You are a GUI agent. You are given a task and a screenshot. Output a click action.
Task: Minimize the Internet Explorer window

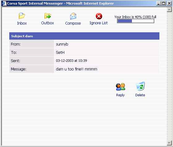pos(158,3)
